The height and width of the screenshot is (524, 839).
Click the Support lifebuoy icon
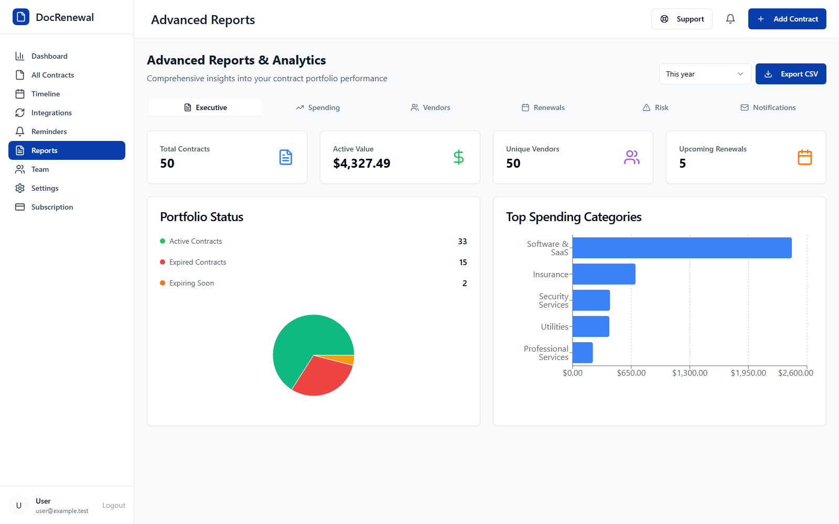click(664, 19)
